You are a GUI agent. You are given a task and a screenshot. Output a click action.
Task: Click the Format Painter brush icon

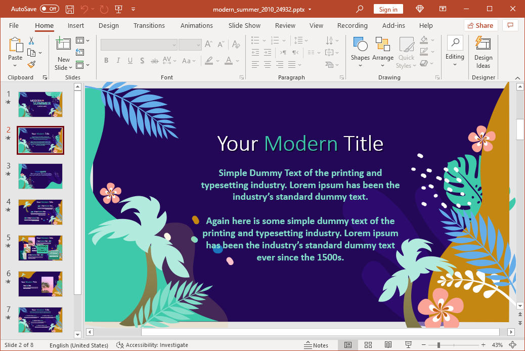coord(31,64)
